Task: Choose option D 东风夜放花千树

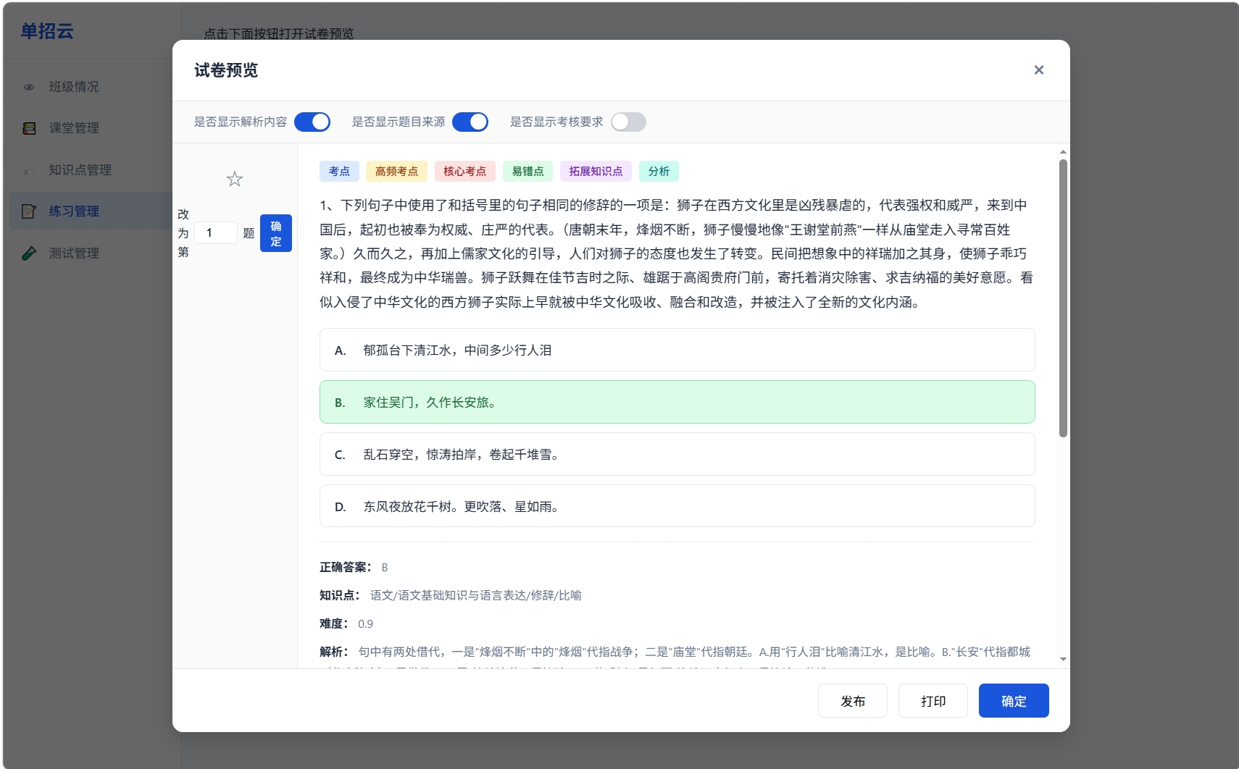Action: click(x=677, y=507)
